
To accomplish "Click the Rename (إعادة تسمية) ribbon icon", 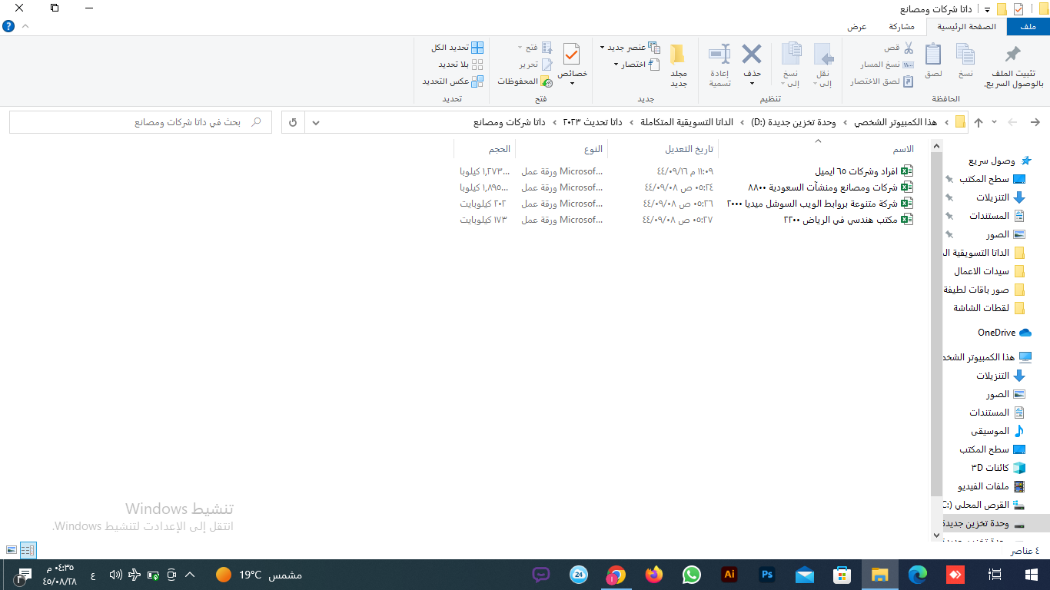I will (720, 55).
